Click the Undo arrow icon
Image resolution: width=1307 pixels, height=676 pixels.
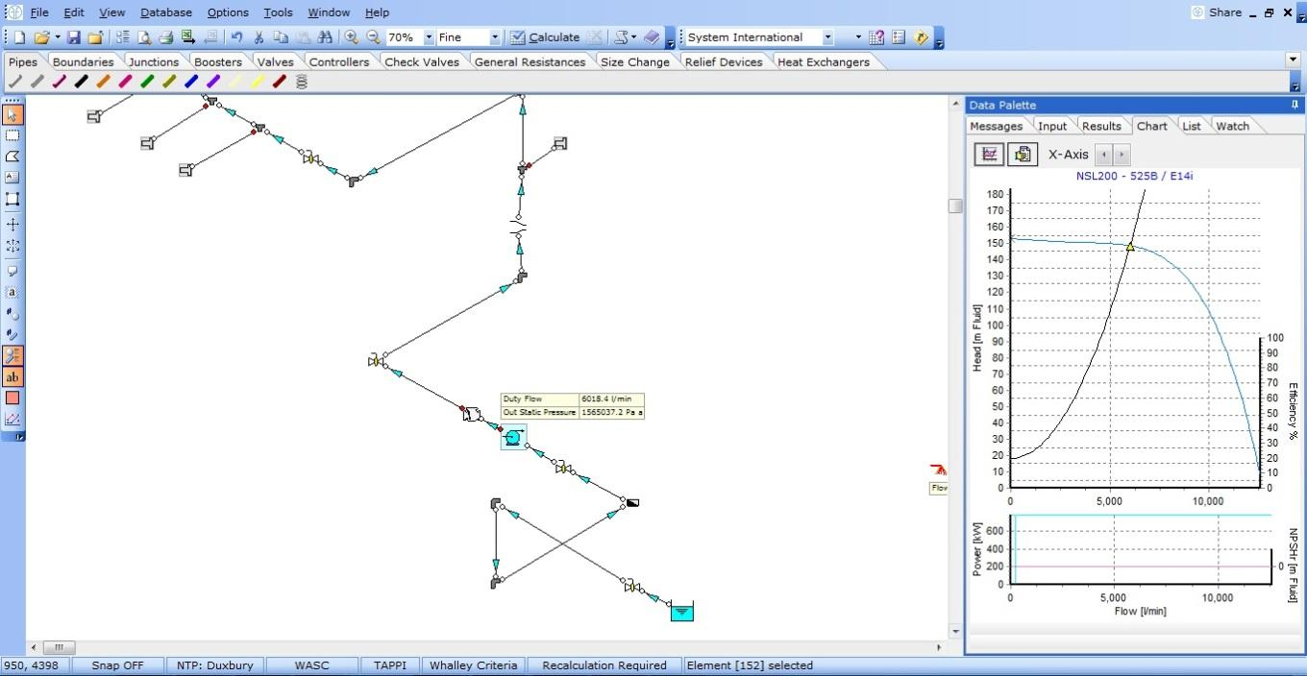(236, 37)
